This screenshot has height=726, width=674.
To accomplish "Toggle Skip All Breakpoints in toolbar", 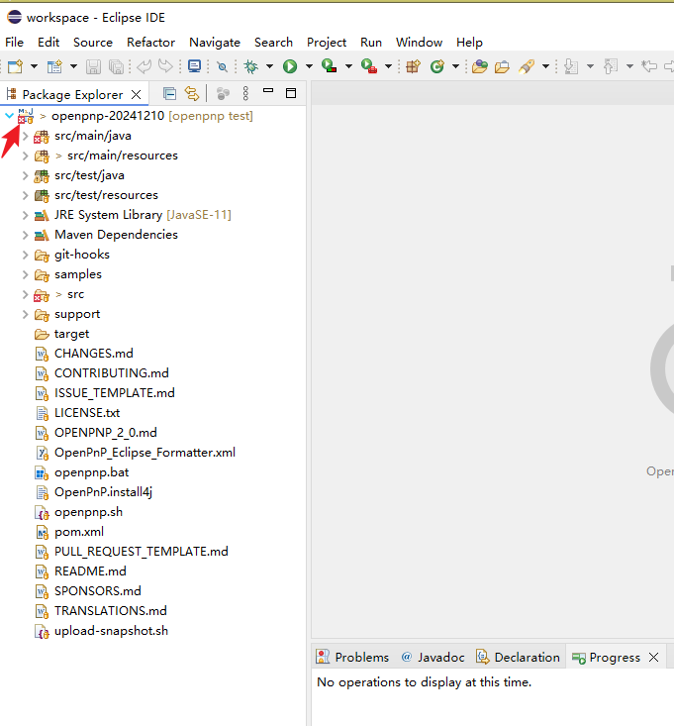I will click(x=223, y=66).
